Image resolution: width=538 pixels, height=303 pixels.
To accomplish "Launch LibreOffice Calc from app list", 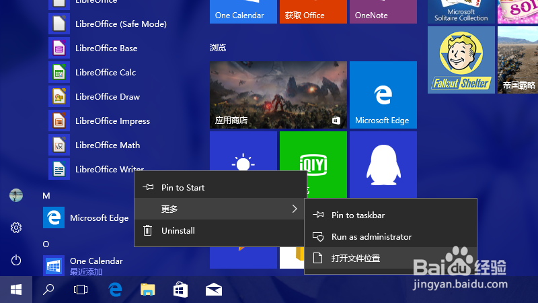I will (92, 73).
